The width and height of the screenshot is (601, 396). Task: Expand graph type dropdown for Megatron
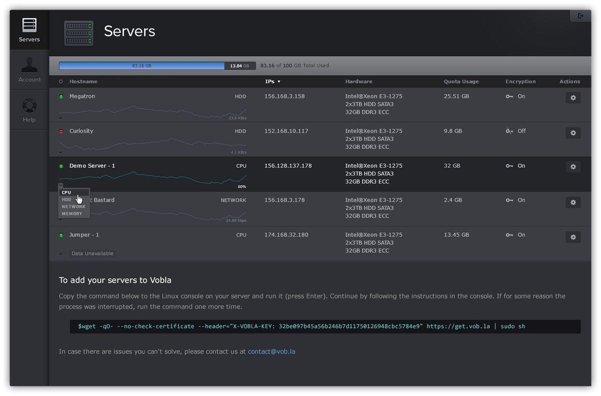[61, 118]
